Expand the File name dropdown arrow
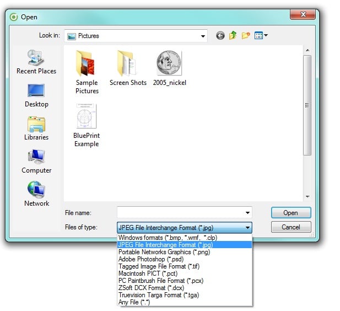The height and width of the screenshot is (311, 340). [247, 212]
